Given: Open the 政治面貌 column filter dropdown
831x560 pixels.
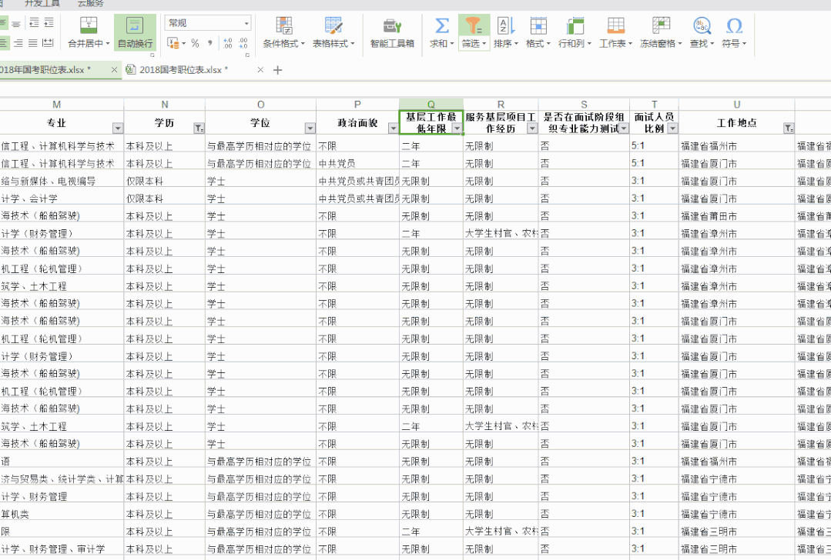Looking at the screenshot, I should click(x=393, y=128).
